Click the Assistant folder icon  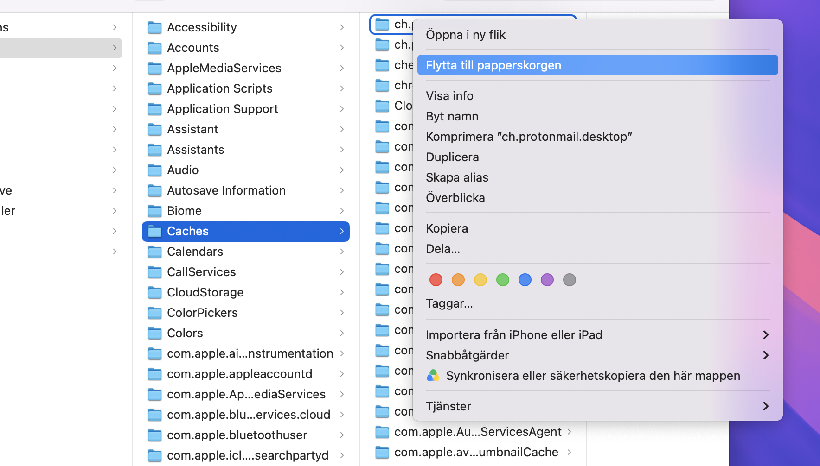pos(155,130)
